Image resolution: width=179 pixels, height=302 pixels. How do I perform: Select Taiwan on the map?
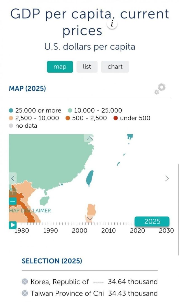(x=89, y=178)
